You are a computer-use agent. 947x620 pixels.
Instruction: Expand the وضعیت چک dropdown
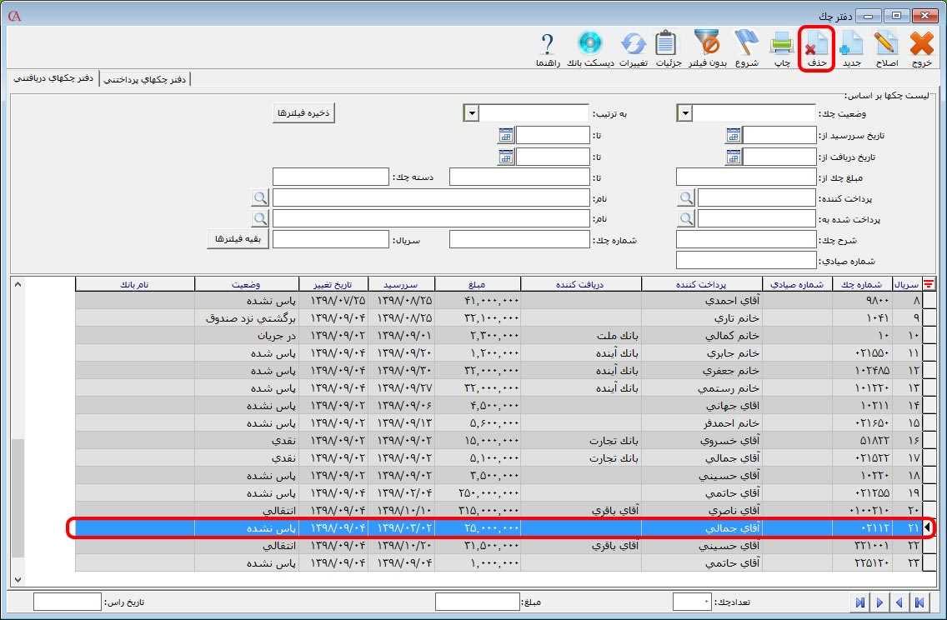(685, 114)
